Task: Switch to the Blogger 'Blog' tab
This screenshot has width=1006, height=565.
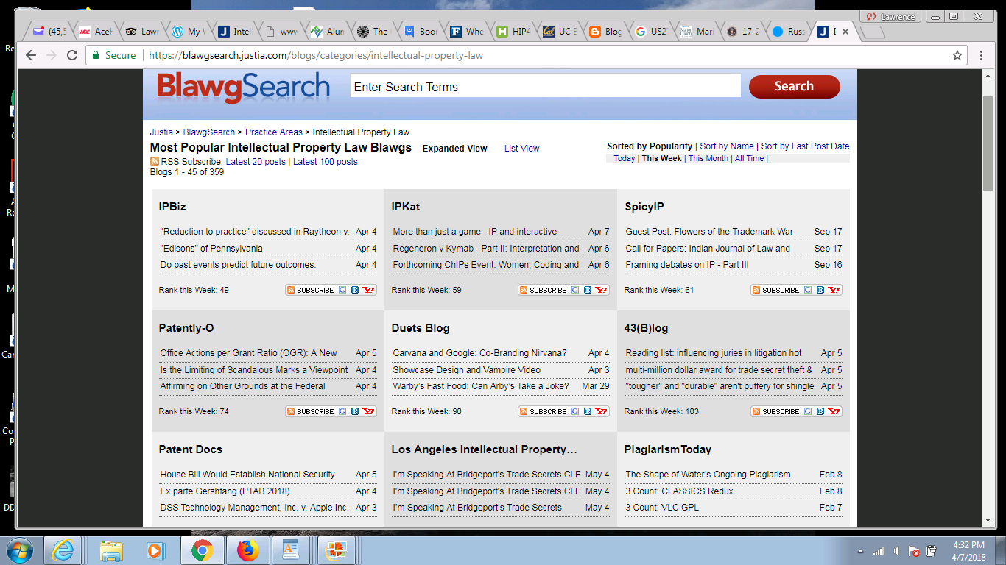Action: [605, 32]
